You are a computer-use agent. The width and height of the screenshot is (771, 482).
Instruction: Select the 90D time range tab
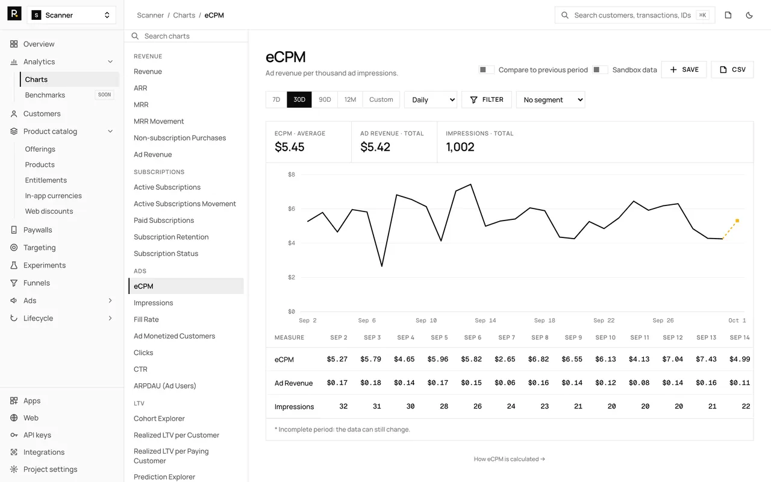click(325, 99)
